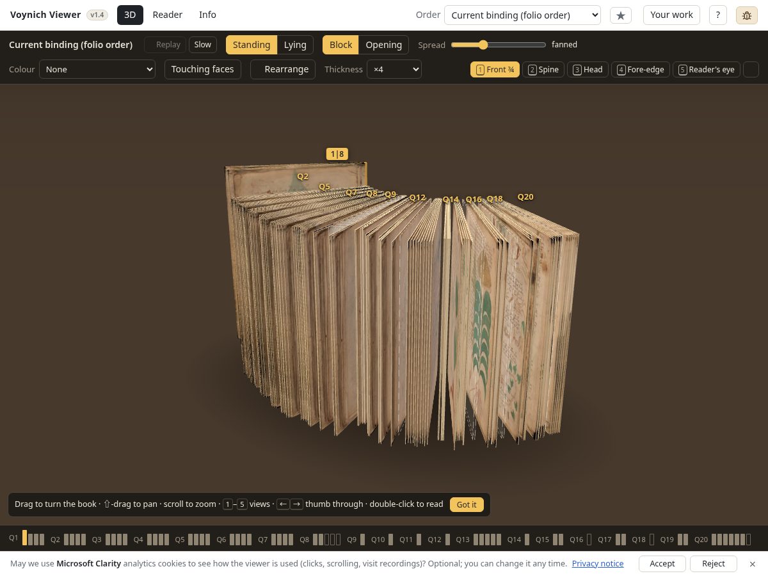
Task: Switch to the 3D tab
Action: [130, 15]
